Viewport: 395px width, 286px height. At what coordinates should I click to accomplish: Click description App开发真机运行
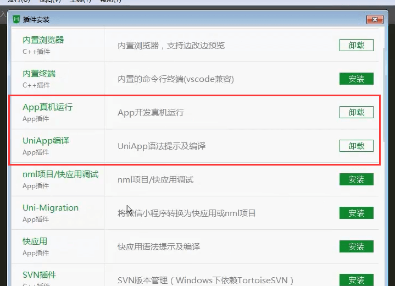151,113
